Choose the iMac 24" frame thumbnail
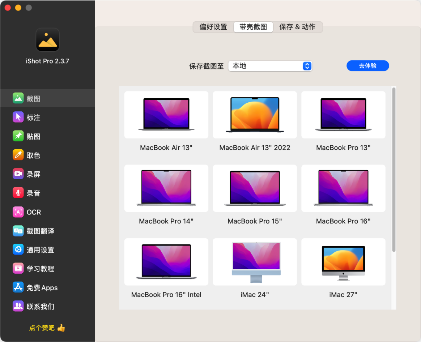The width and height of the screenshot is (421, 342). pos(255,262)
